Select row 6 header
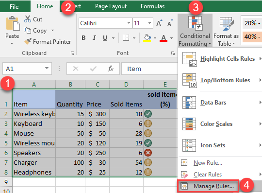The image size is (262, 193). pyautogui.click(x=6, y=153)
